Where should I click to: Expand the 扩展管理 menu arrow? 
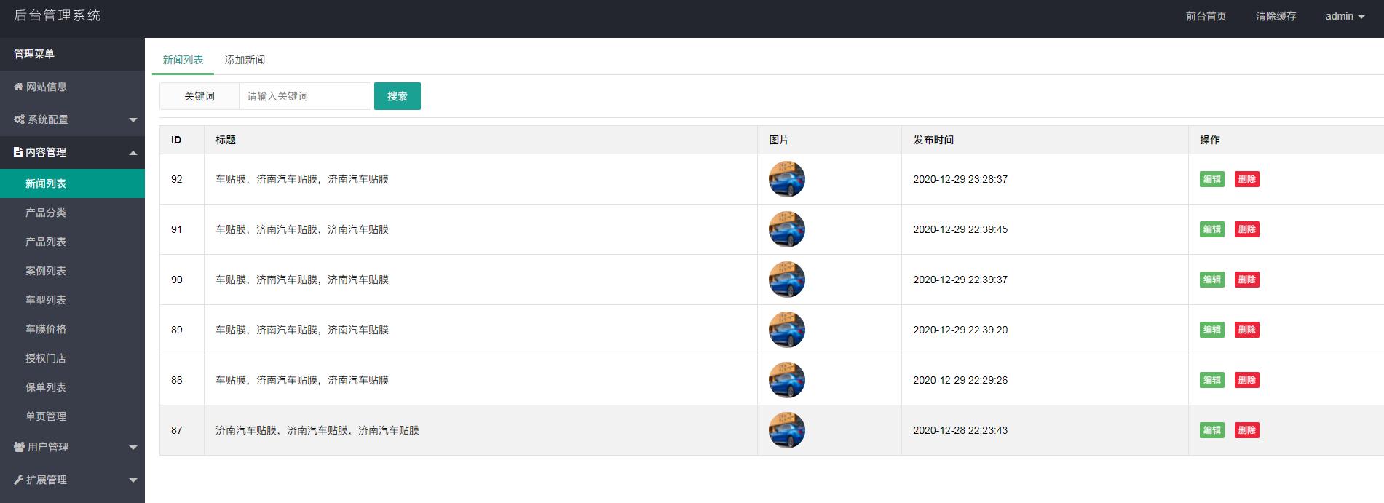coord(133,480)
